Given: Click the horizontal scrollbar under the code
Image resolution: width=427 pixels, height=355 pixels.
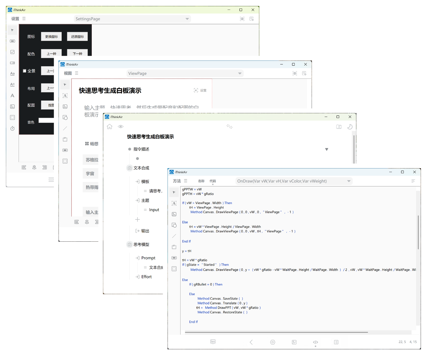Looking at the screenshot, I should pos(276,332).
